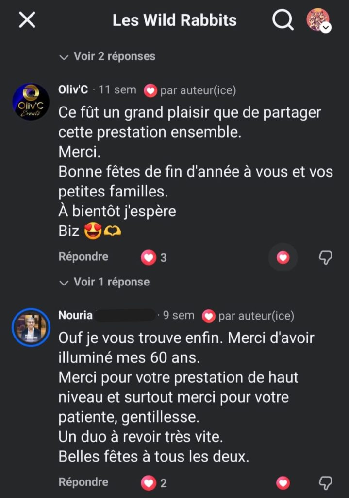Dislike Nouria's comment

coord(325,483)
